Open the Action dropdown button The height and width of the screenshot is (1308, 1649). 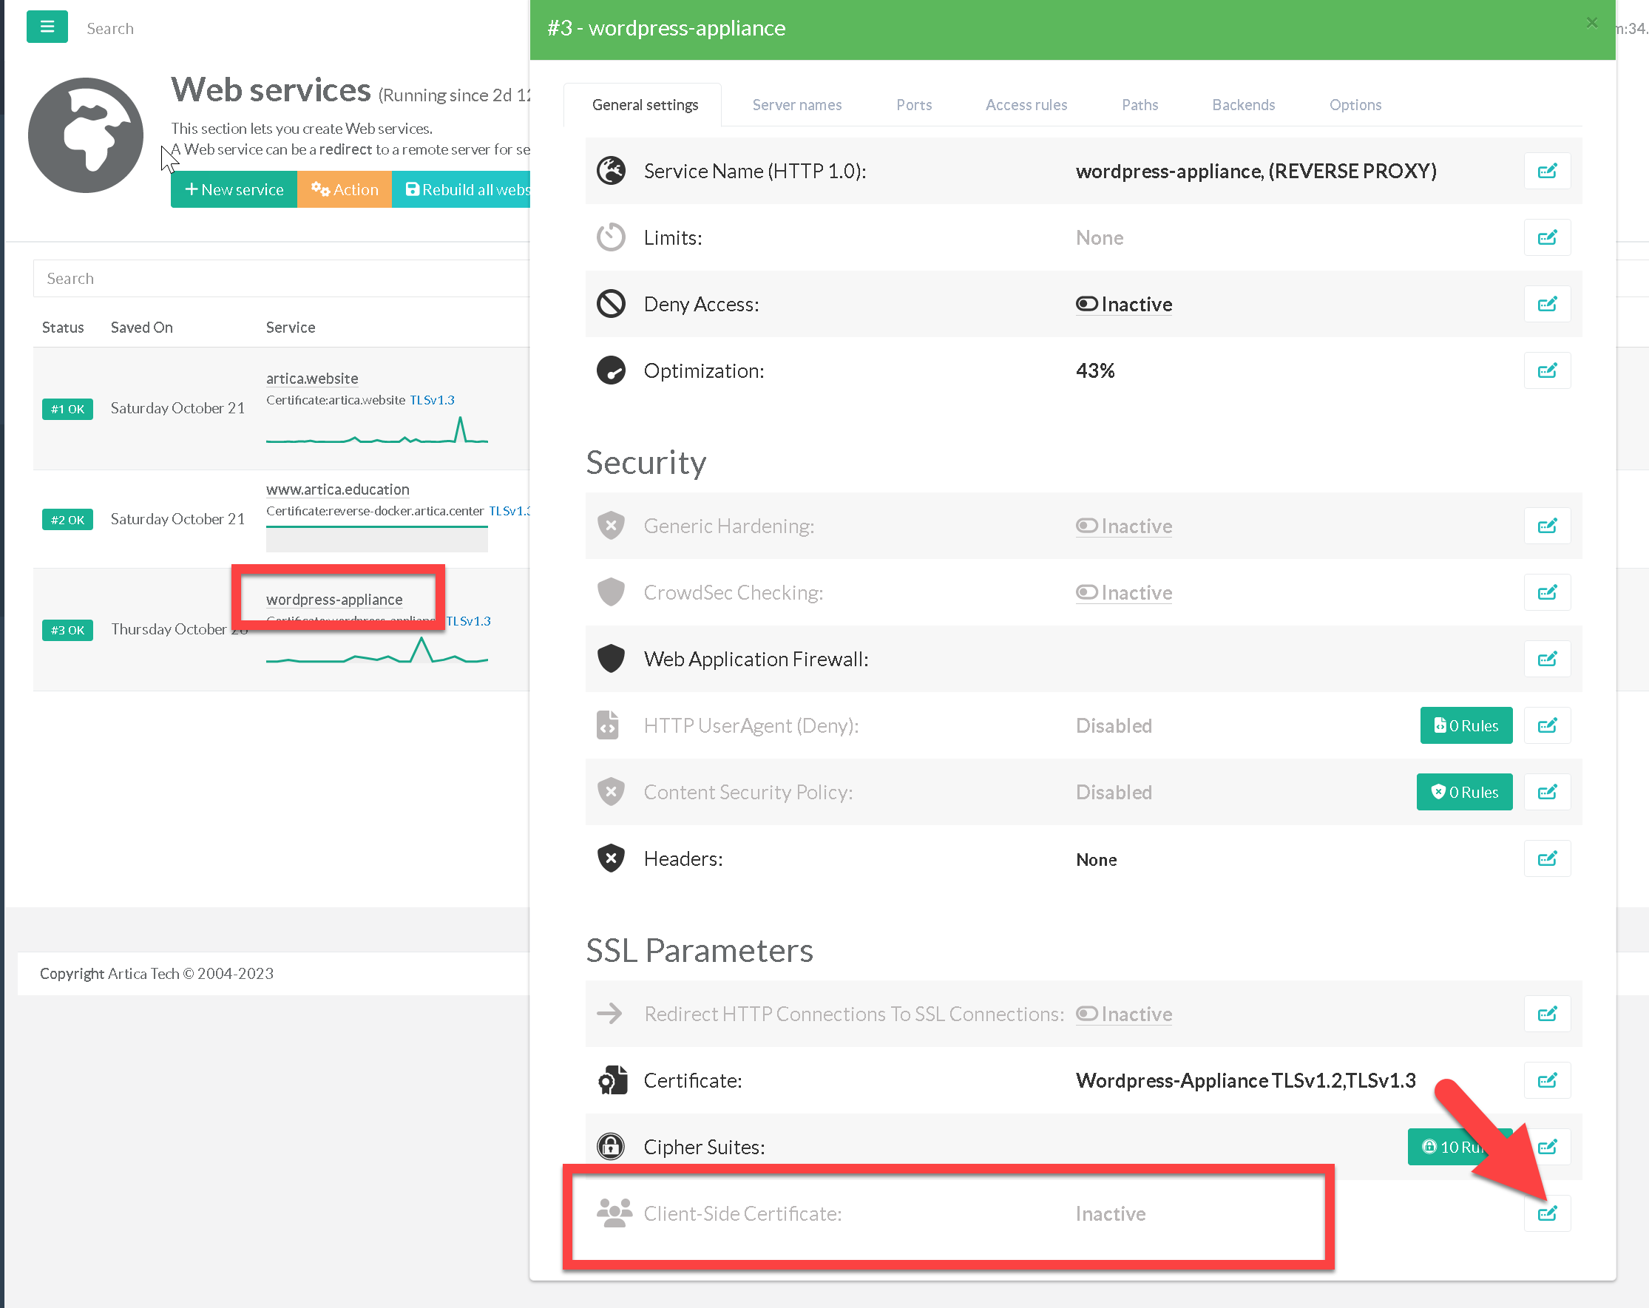point(344,190)
